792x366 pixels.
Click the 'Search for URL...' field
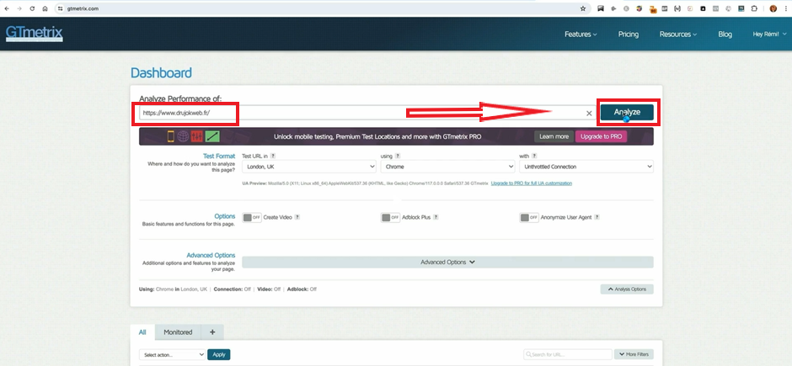(568, 354)
